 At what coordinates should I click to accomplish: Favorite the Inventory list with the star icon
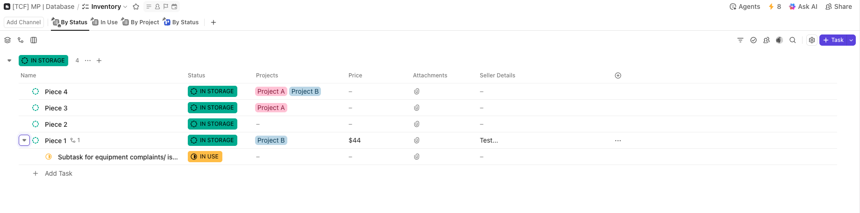[136, 7]
